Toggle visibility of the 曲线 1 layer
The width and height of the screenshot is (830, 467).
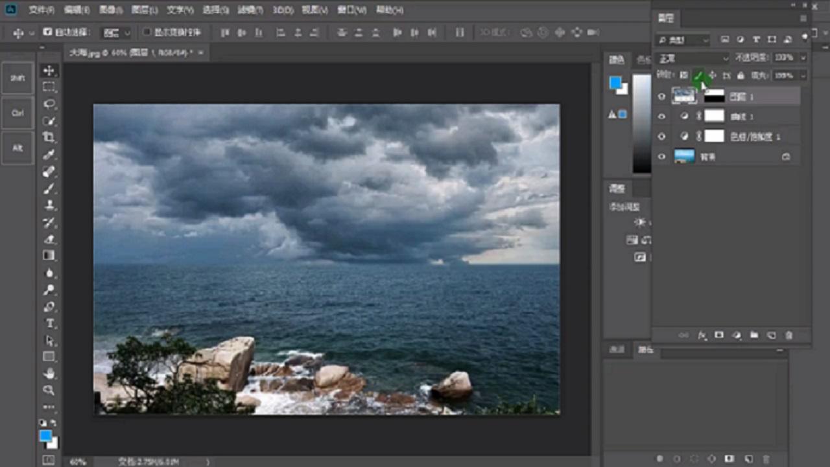(661, 117)
